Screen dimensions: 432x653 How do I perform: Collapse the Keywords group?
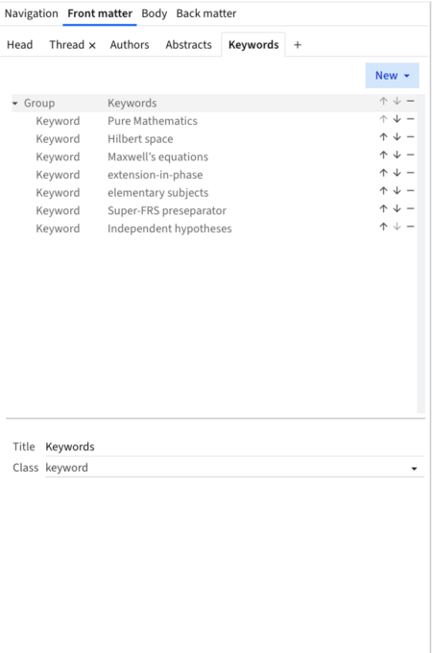pos(15,103)
